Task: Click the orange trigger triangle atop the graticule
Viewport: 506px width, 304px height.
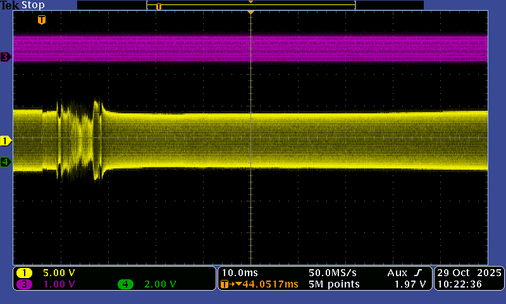Action: pos(251,13)
